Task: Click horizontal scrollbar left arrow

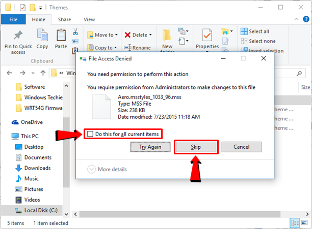Action: 75,214
